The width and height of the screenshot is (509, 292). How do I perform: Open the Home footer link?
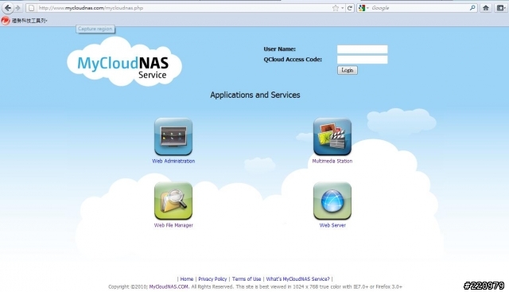(187, 279)
